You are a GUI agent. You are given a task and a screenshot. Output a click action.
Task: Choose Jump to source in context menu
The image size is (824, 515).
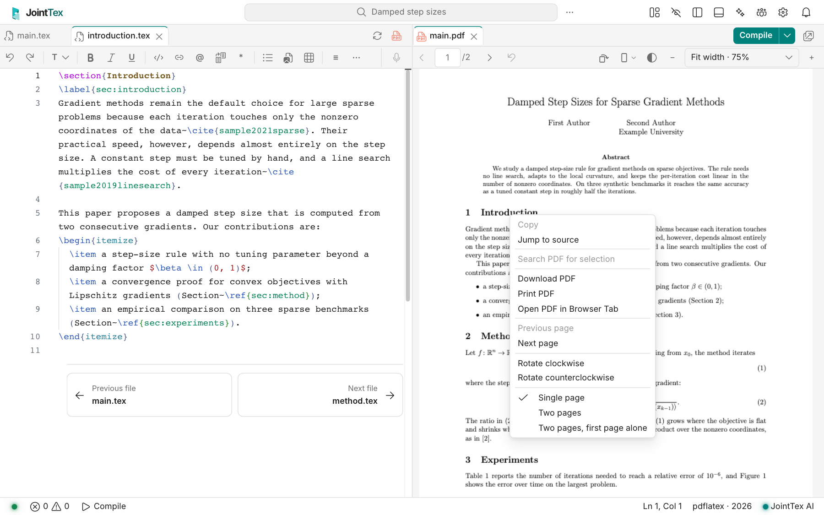pyautogui.click(x=582, y=240)
